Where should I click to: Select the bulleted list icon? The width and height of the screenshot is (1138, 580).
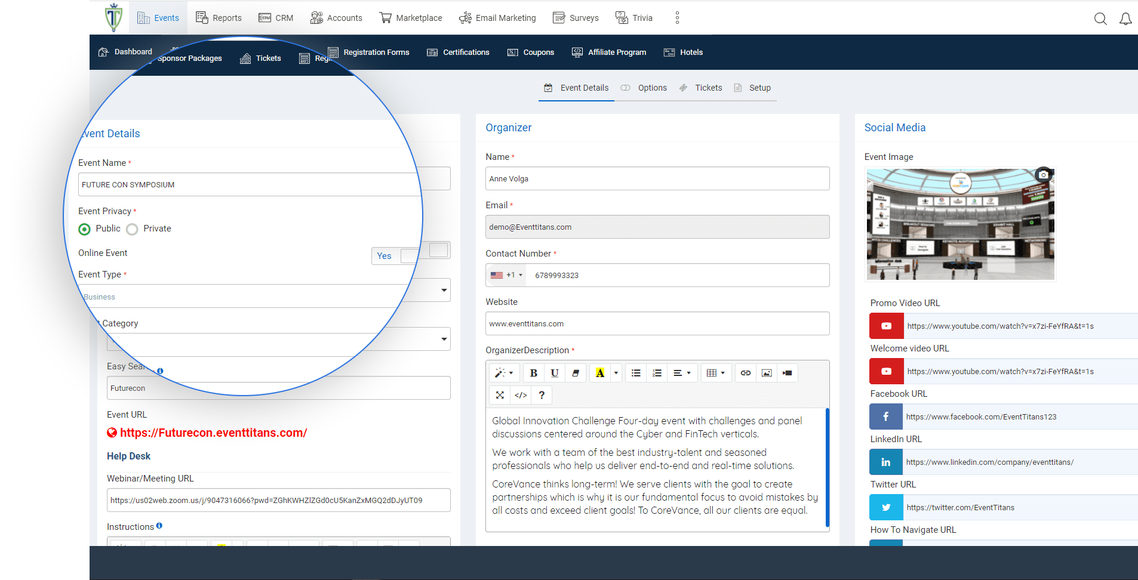(x=635, y=372)
